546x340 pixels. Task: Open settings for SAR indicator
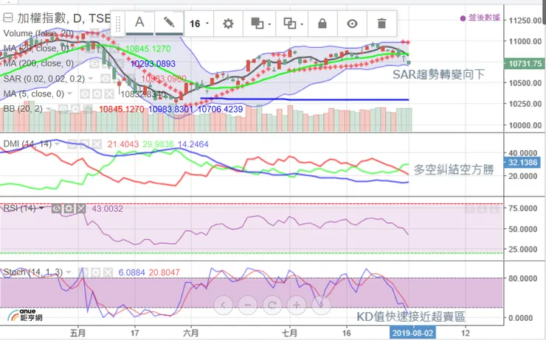click(118, 79)
